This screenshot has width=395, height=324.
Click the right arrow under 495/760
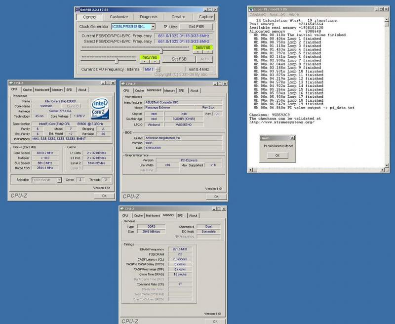click(155, 61)
